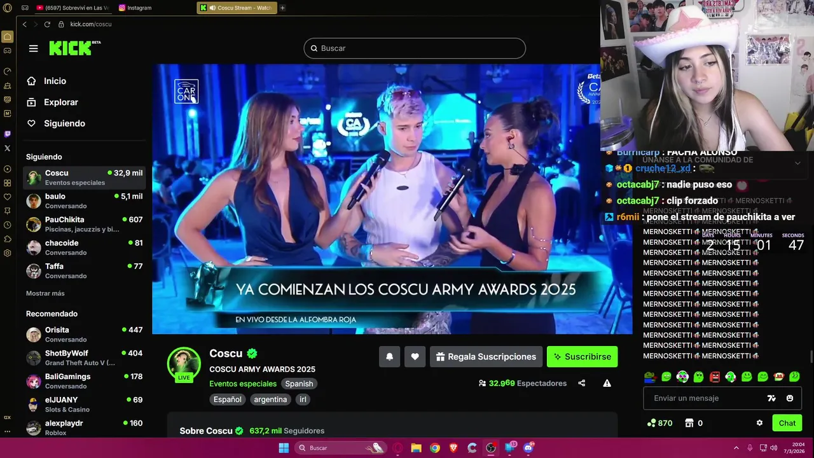Click the Opera sidebar home icon
The height and width of the screenshot is (458, 814).
pyautogui.click(x=8, y=37)
